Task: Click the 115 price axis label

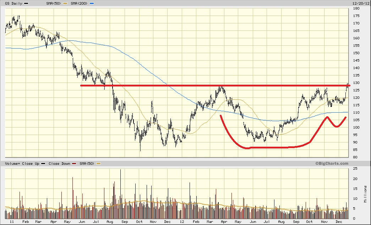Action: 356,105
